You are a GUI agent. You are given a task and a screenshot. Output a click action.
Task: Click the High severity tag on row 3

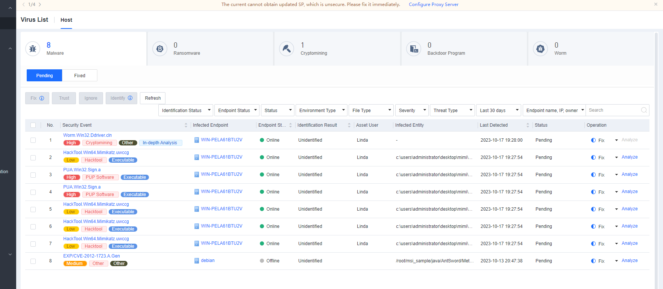point(71,177)
